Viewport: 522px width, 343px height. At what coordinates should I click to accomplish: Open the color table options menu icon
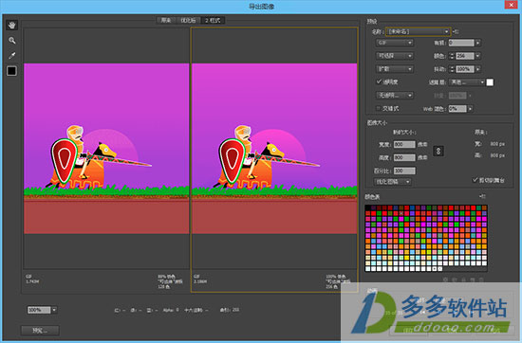[x=482, y=197]
